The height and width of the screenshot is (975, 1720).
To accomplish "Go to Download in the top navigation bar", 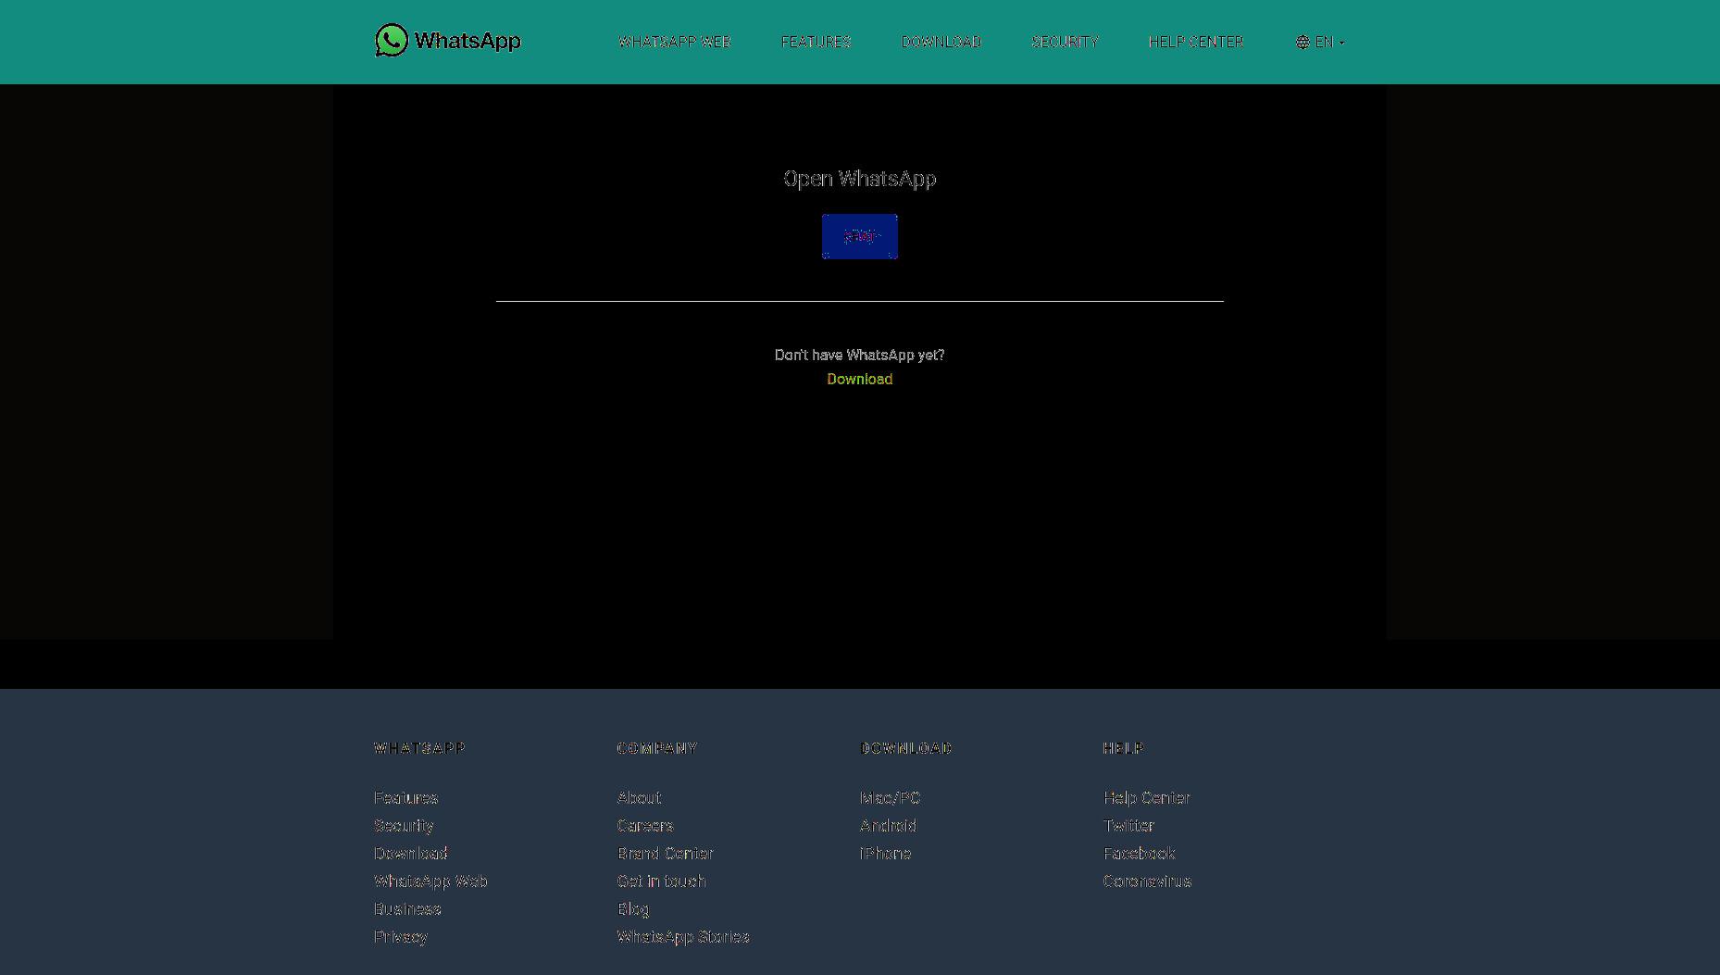I will 941,42.
